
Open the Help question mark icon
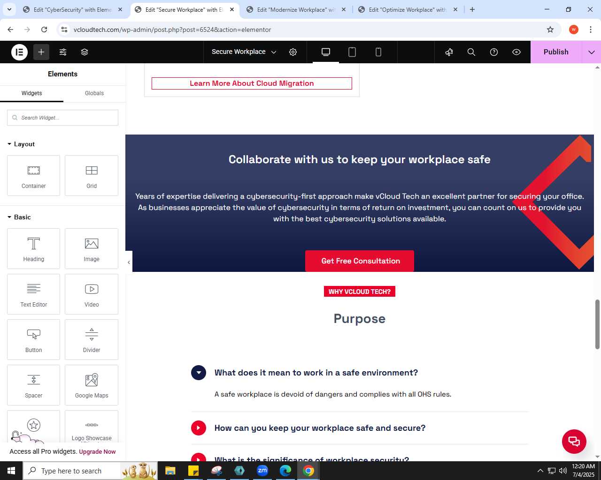coord(494,52)
